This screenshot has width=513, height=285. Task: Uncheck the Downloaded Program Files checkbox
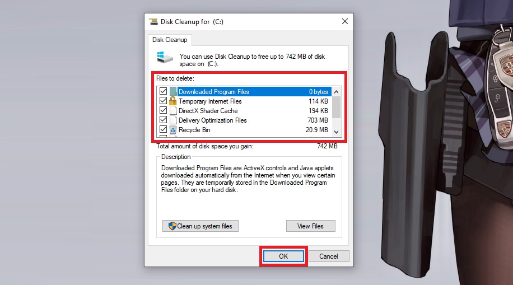click(164, 92)
